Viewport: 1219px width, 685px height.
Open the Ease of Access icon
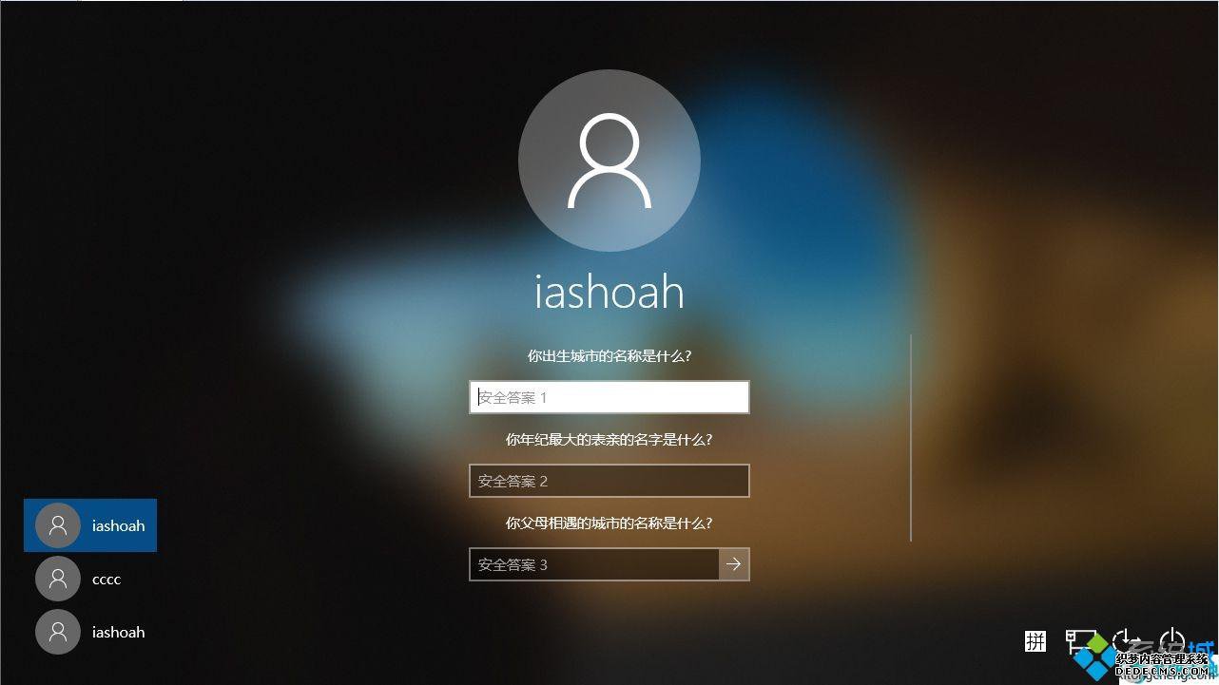click(x=1126, y=641)
